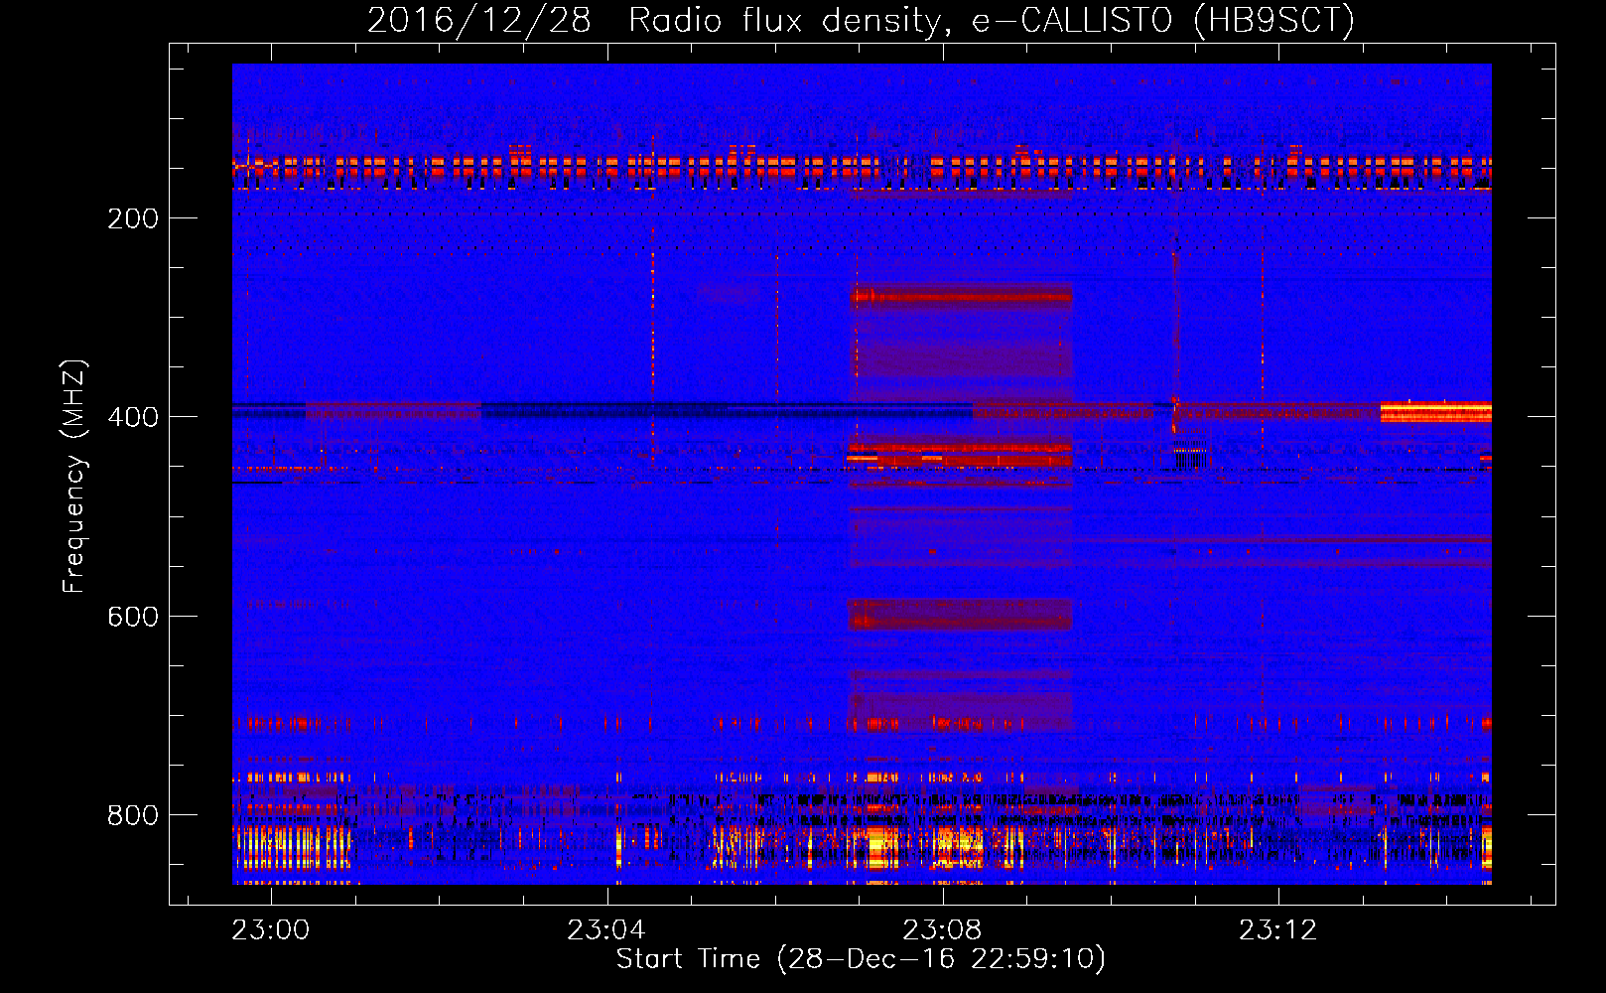Click the 'Start Time (28-Dec-16 22:59:10)' label

(861, 959)
